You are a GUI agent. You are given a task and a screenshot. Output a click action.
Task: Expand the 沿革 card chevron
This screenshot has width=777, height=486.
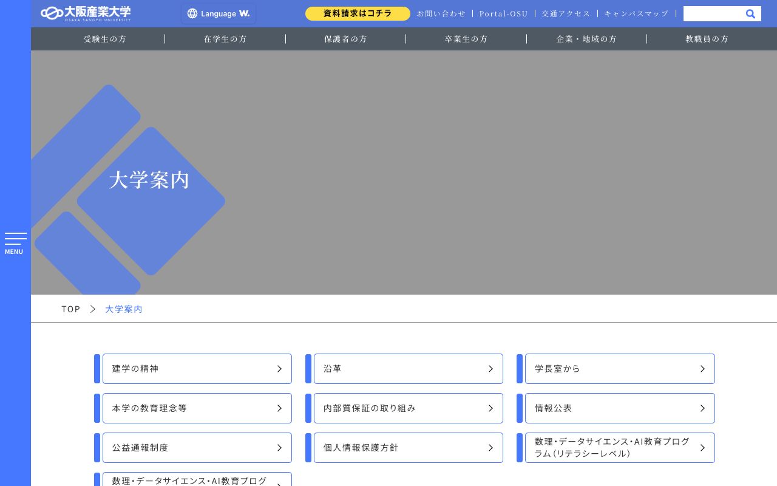pos(491,369)
